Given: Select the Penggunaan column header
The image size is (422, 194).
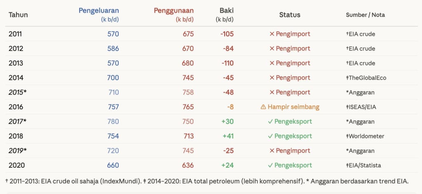Looking at the screenshot, I should (173, 11).
